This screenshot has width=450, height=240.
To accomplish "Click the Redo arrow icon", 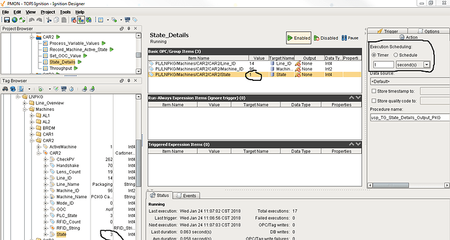I will pyautogui.click(x=39, y=20).
